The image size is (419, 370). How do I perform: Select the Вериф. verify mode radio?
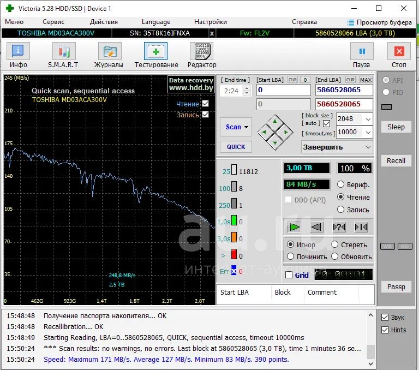(340, 184)
